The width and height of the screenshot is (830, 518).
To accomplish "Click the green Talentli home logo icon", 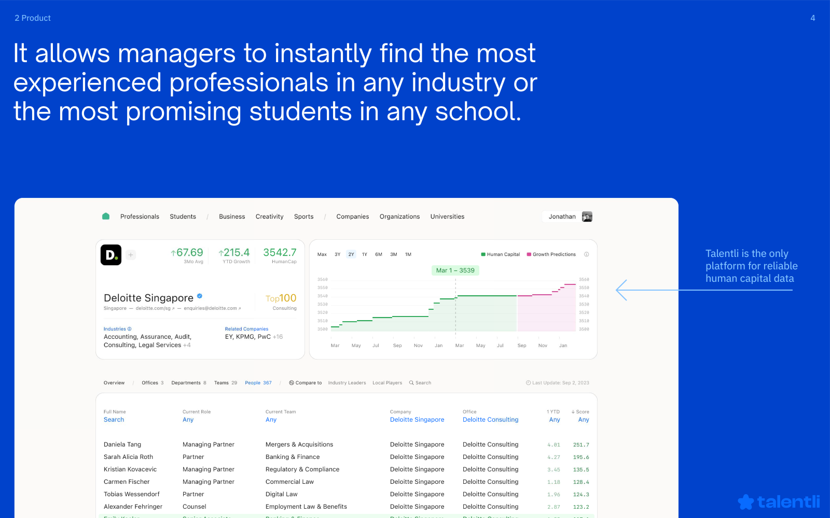I will click(x=106, y=217).
